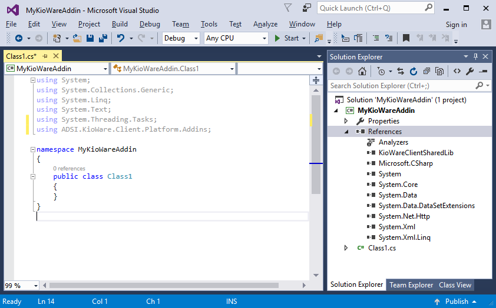This screenshot has width=496, height=308.
Task: Undo the last action with the Undo icon
Action: pos(121,38)
